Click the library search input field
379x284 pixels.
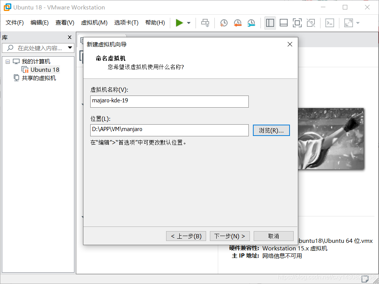point(39,48)
